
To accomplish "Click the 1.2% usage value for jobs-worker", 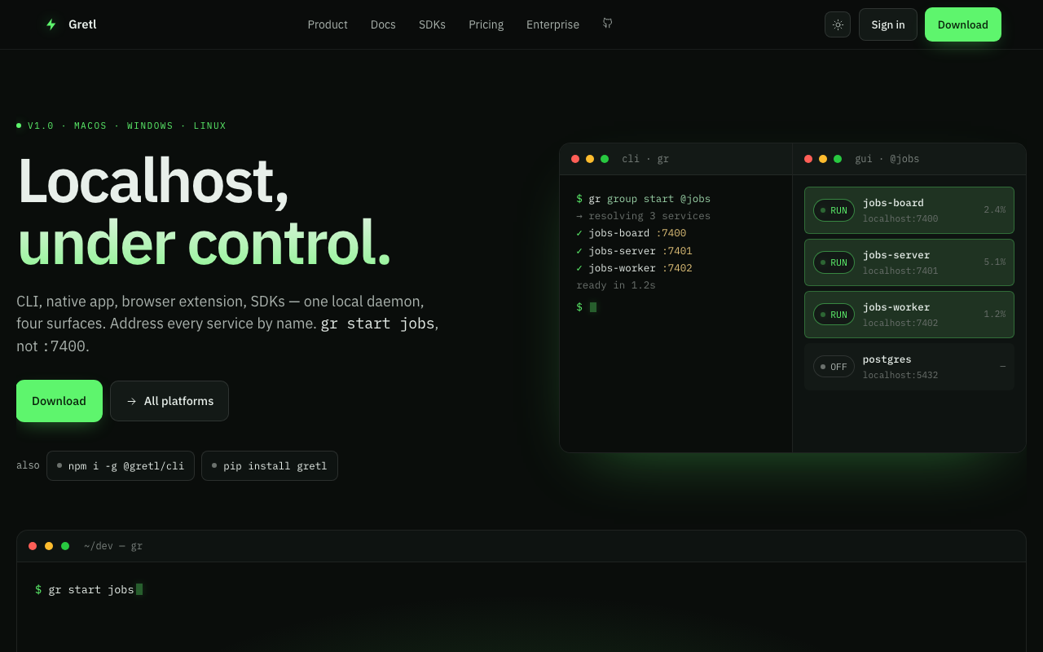I will 994,315.
